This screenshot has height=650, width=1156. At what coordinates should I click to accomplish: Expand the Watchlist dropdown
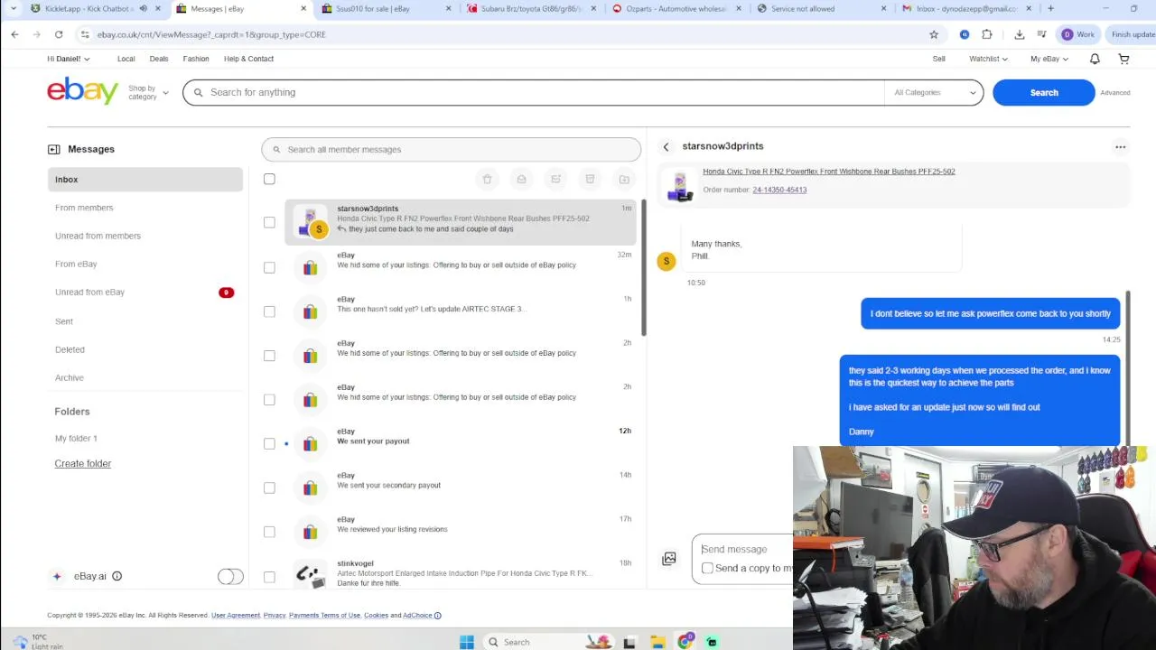(x=988, y=59)
